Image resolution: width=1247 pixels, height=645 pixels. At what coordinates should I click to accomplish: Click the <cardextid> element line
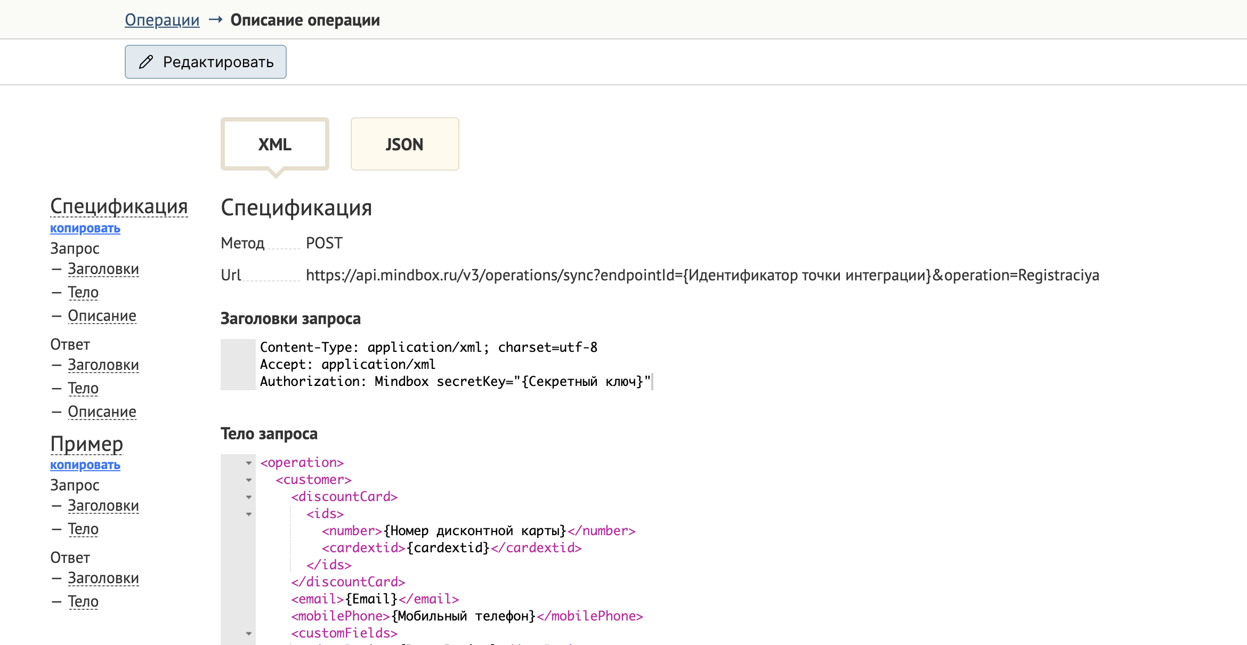pos(451,548)
